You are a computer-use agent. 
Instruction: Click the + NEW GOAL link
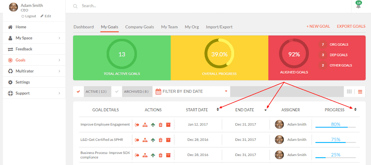coord(318,27)
